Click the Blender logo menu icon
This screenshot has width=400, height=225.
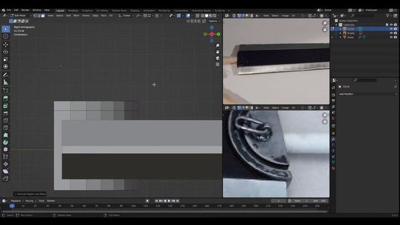(x=3, y=10)
